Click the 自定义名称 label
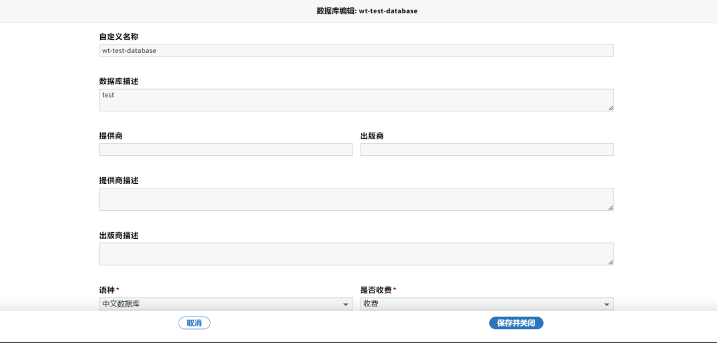This screenshot has width=717, height=343. click(119, 36)
